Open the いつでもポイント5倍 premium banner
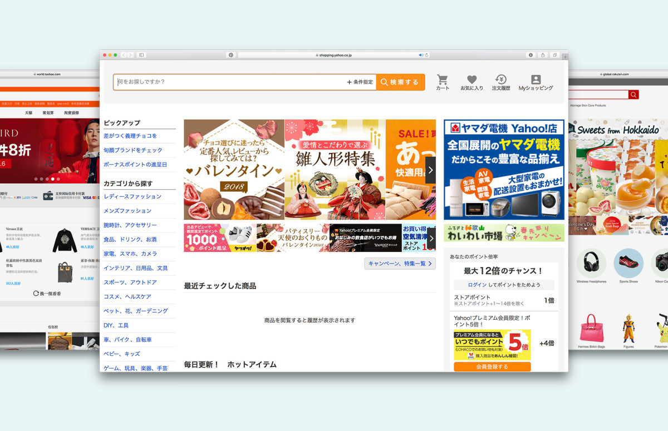The height and width of the screenshot is (431, 668). [492, 345]
